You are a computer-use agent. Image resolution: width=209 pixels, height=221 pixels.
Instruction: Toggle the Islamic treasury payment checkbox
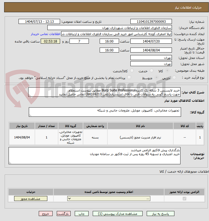pyautogui.click(x=129, y=77)
